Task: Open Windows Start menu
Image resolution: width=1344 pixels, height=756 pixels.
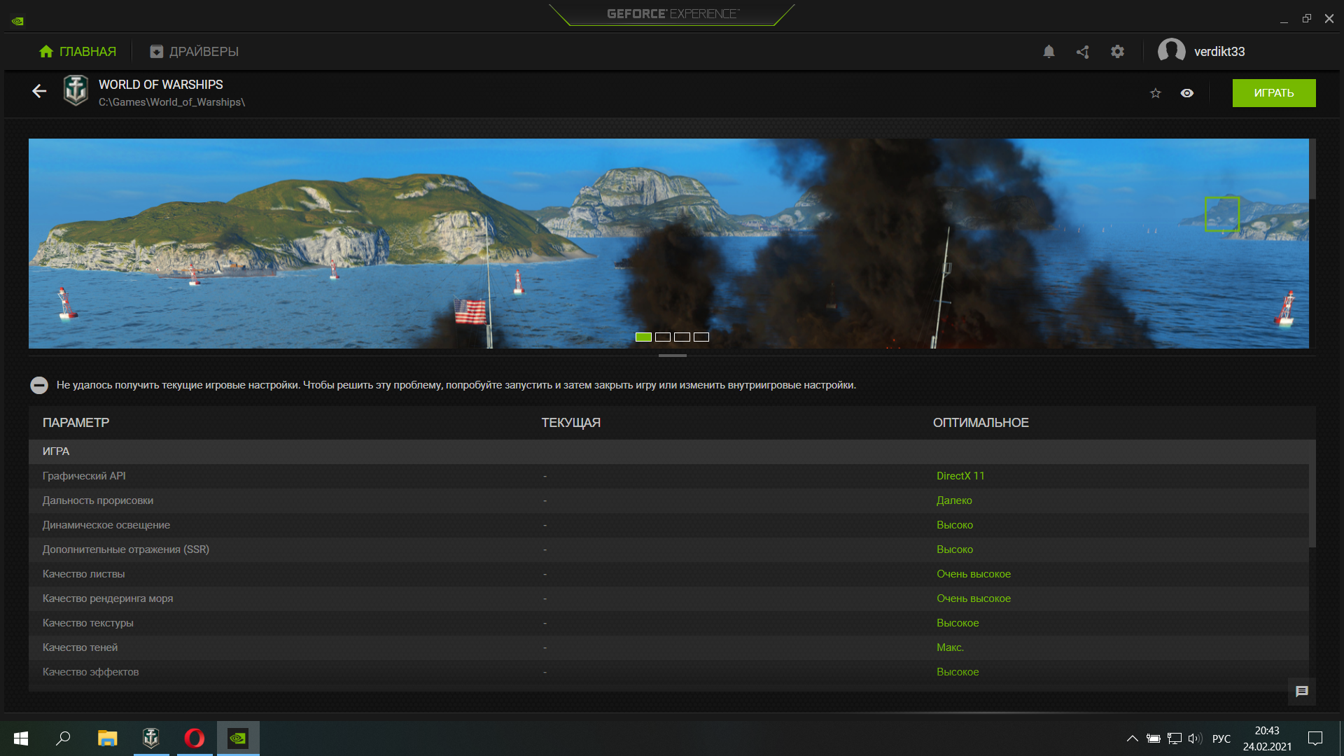Action: (x=21, y=738)
